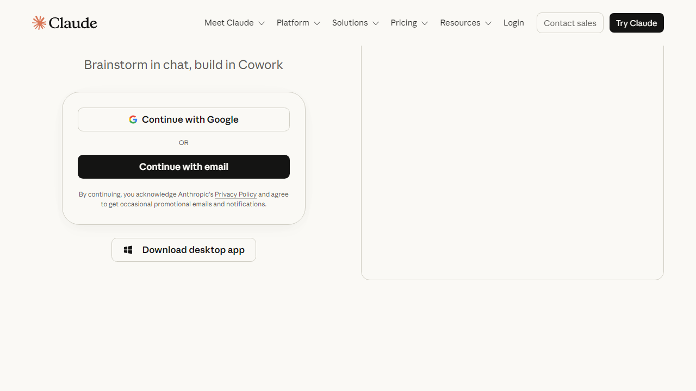Click Download desktop app button

pyautogui.click(x=184, y=250)
